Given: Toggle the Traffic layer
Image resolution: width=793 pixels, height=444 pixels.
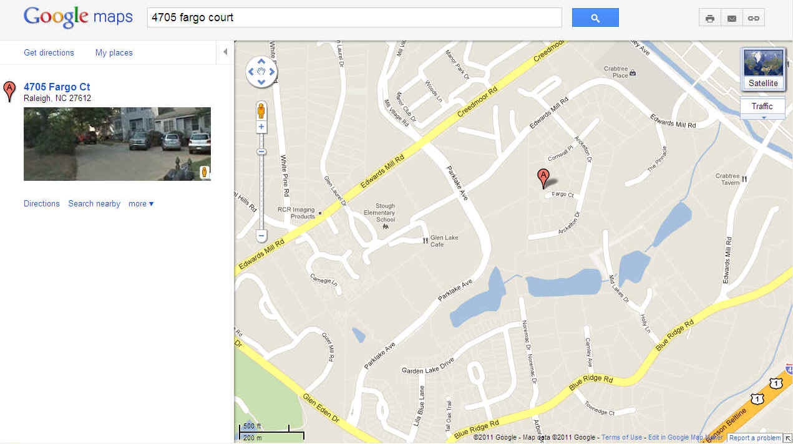Looking at the screenshot, I should (x=762, y=107).
